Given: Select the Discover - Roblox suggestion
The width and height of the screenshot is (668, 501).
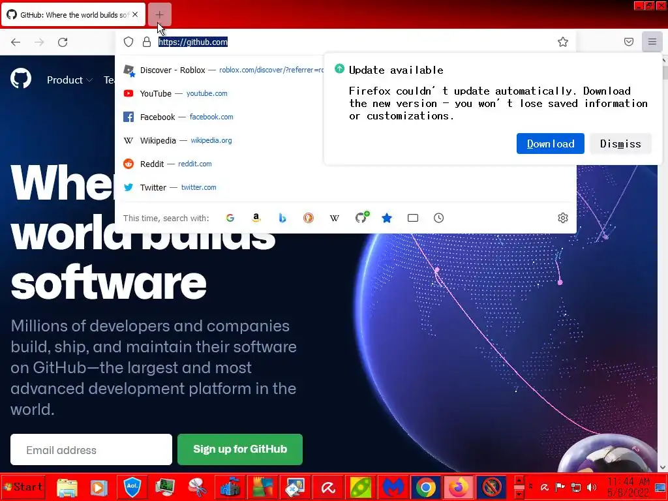Looking at the screenshot, I should (x=223, y=70).
